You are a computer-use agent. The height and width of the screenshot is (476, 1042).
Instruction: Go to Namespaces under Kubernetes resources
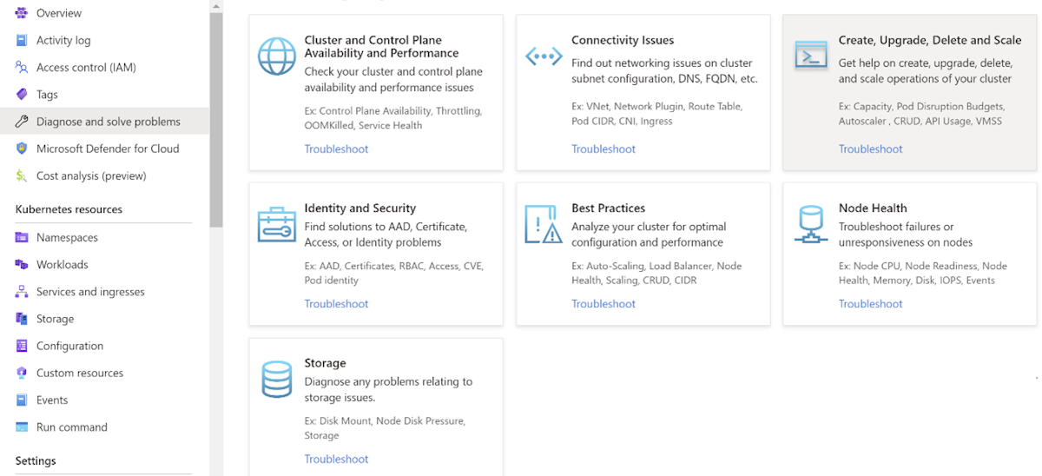[x=67, y=238]
